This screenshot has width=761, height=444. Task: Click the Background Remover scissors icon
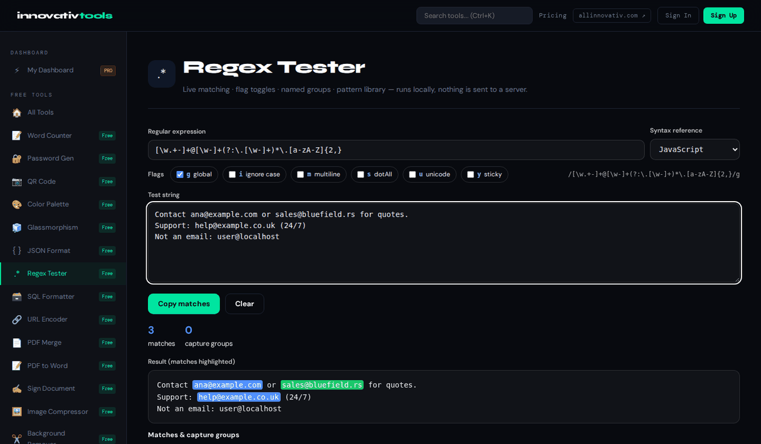coord(17,438)
